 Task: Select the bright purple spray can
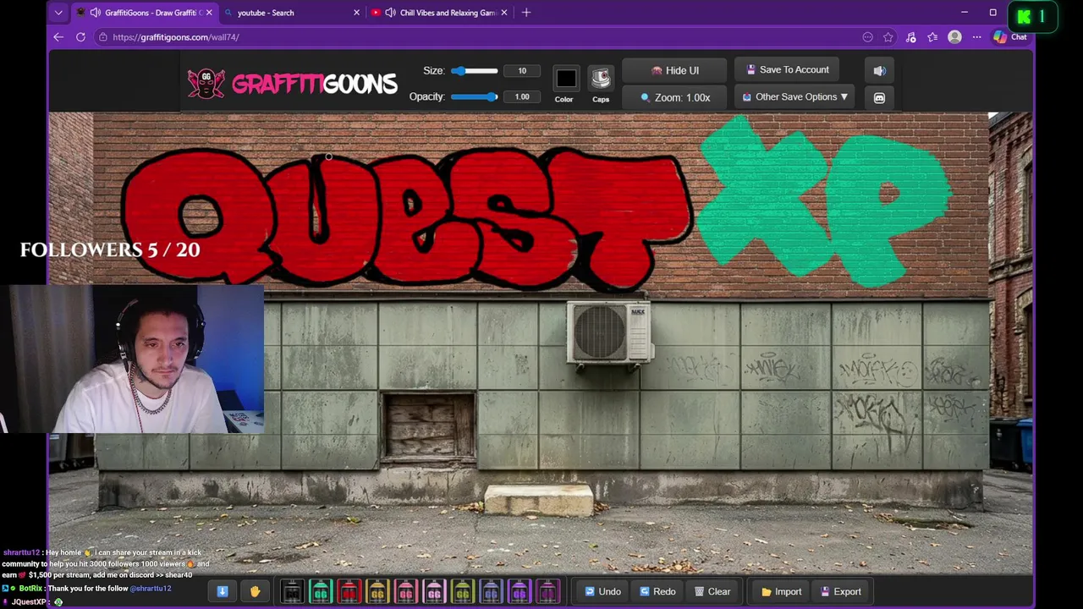point(520,591)
